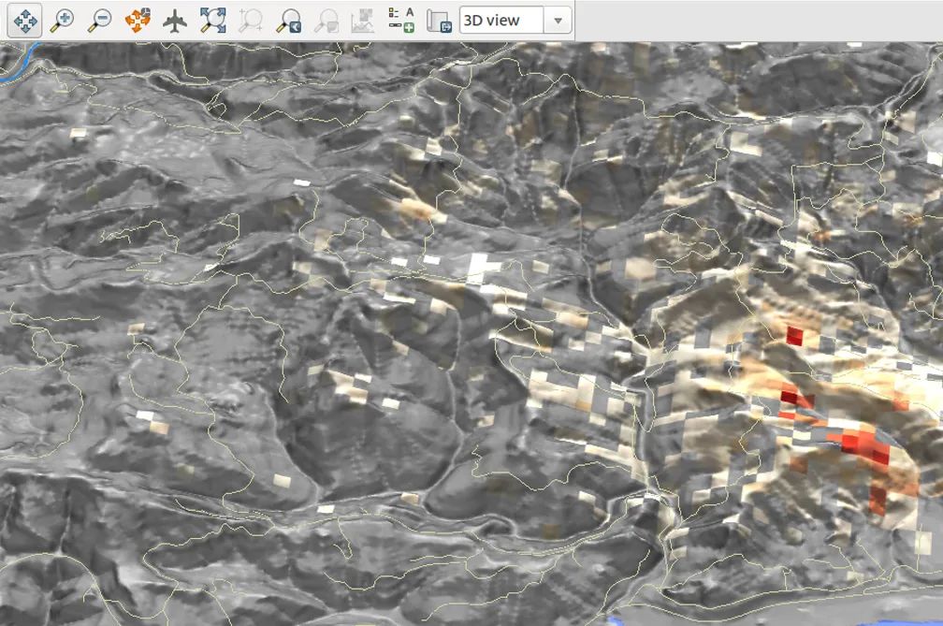Return to the previous zoom level
943x626 pixels.
[288, 21]
